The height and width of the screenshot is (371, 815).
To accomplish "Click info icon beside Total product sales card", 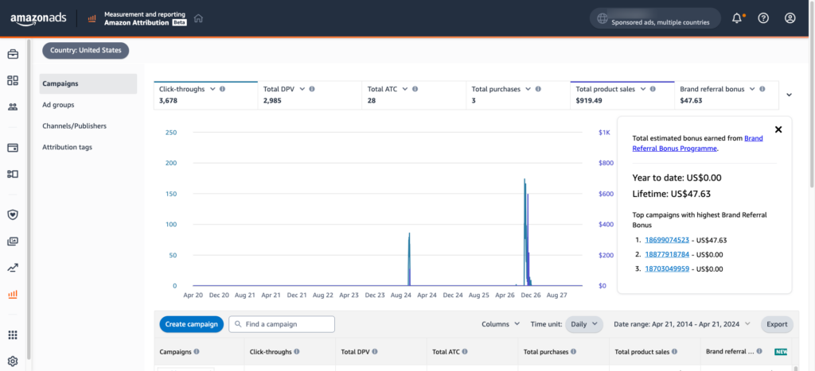I will [653, 89].
